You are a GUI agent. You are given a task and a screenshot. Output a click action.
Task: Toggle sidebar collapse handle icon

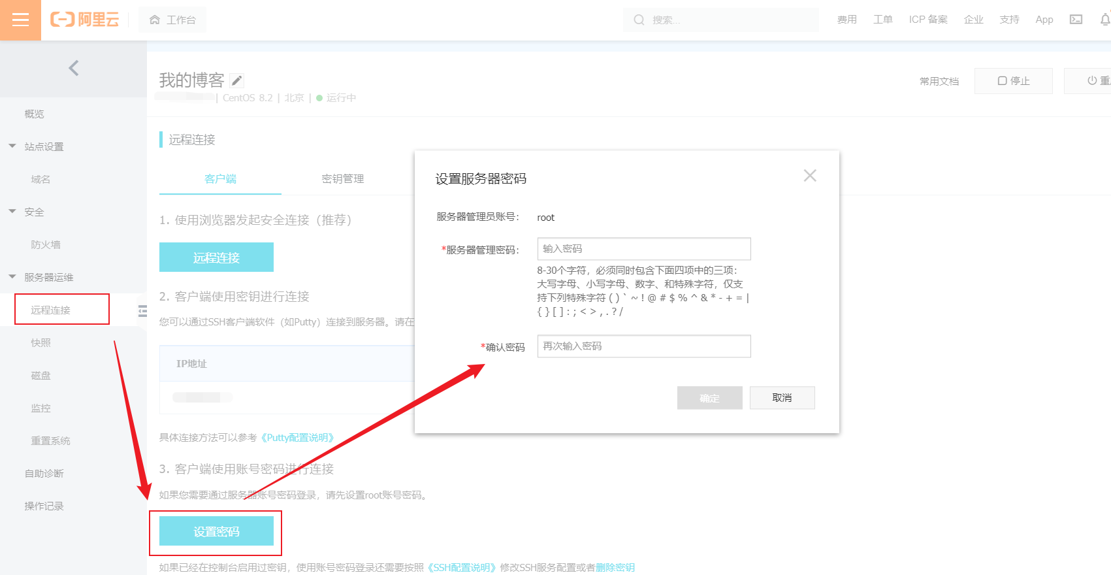tap(142, 311)
